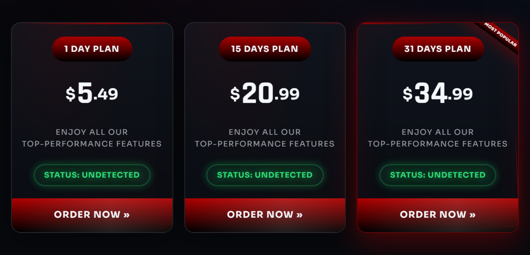Select the 31 DAYS PLAN badge

[438, 49]
